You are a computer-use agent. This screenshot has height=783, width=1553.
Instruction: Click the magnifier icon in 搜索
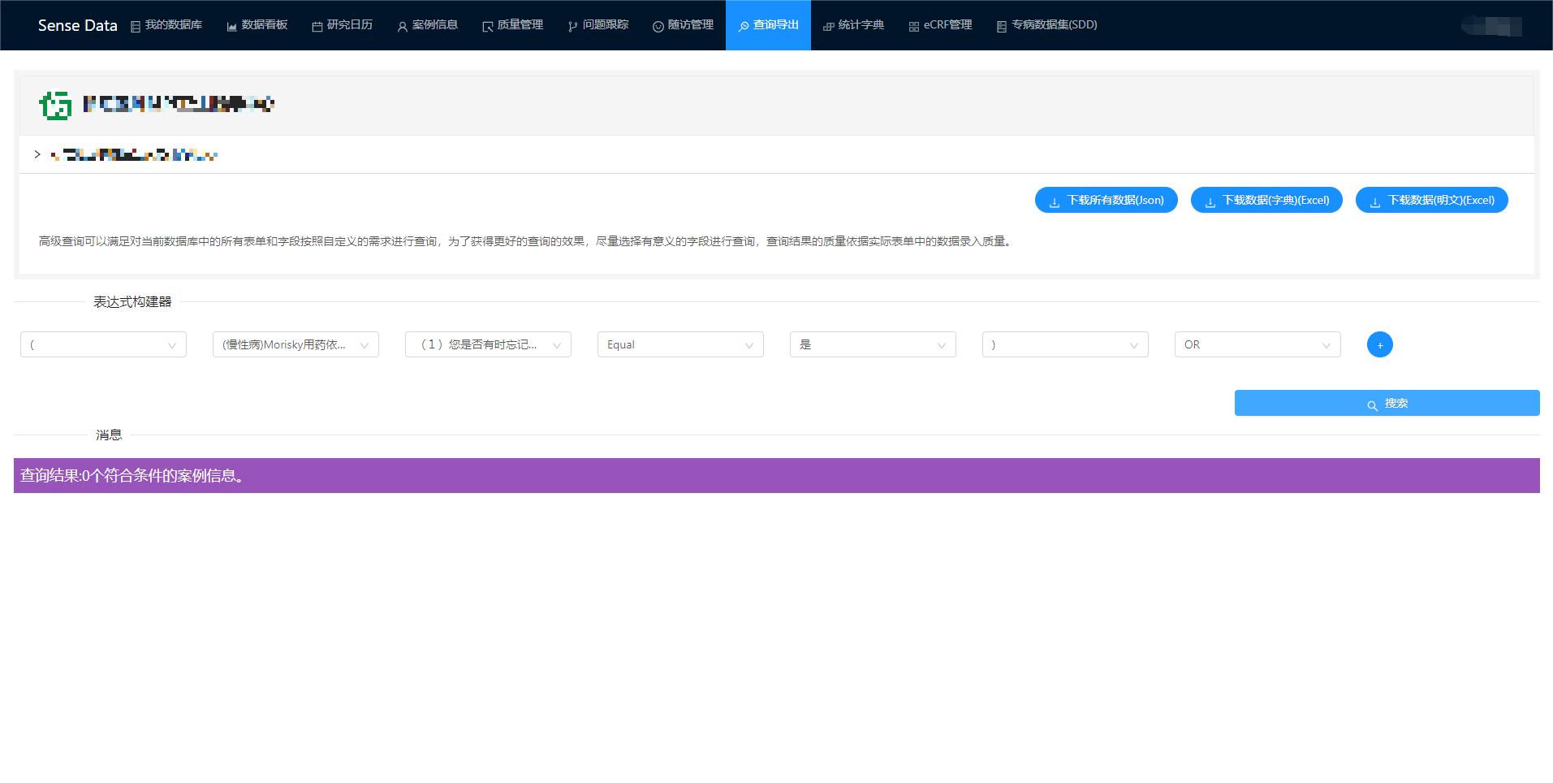click(1372, 404)
